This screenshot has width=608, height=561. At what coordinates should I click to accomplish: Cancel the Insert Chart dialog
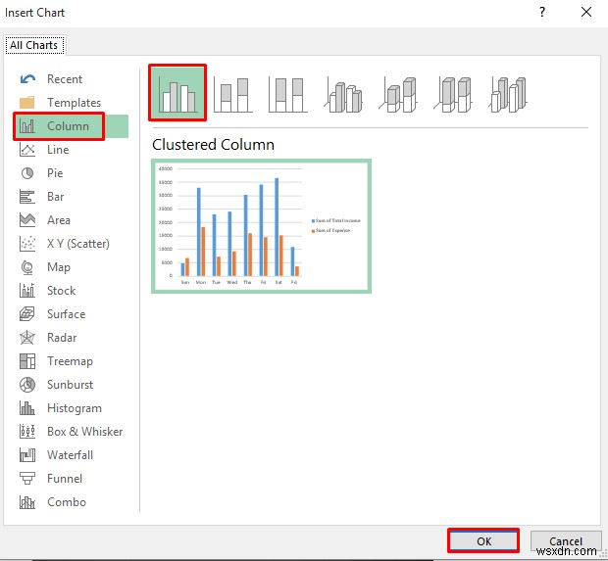point(566,540)
